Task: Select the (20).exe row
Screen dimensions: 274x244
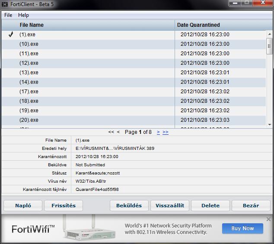Action: (x=134, y=120)
